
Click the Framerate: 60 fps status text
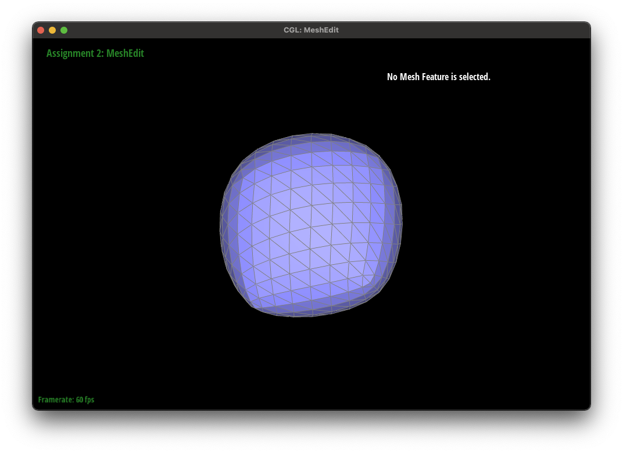click(66, 400)
